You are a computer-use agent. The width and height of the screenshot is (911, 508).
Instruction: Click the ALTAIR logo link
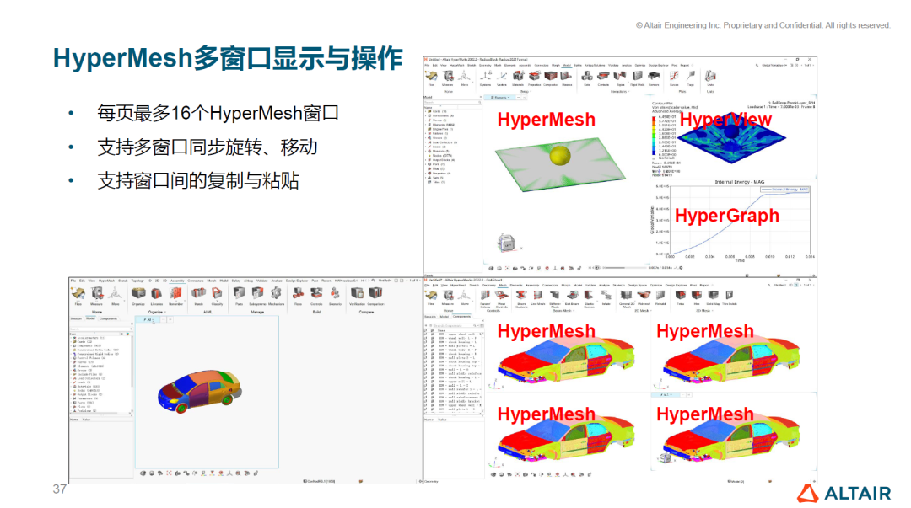(844, 493)
